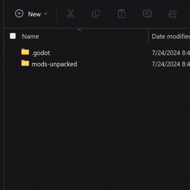Click the plus icon beside New
The image size is (190, 190).
click(x=19, y=14)
